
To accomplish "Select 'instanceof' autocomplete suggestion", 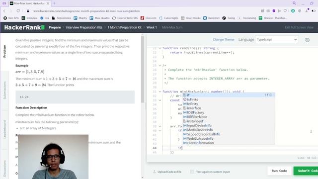I will [229, 121].
